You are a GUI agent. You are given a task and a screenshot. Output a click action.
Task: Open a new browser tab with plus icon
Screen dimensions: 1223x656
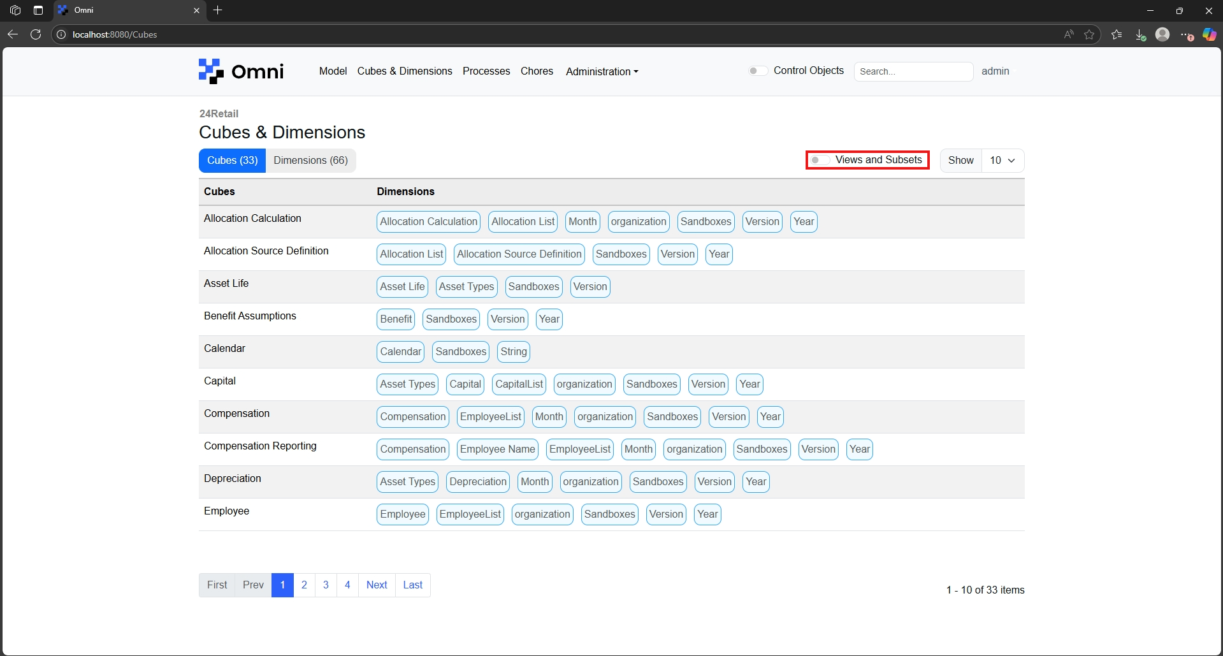point(218,10)
